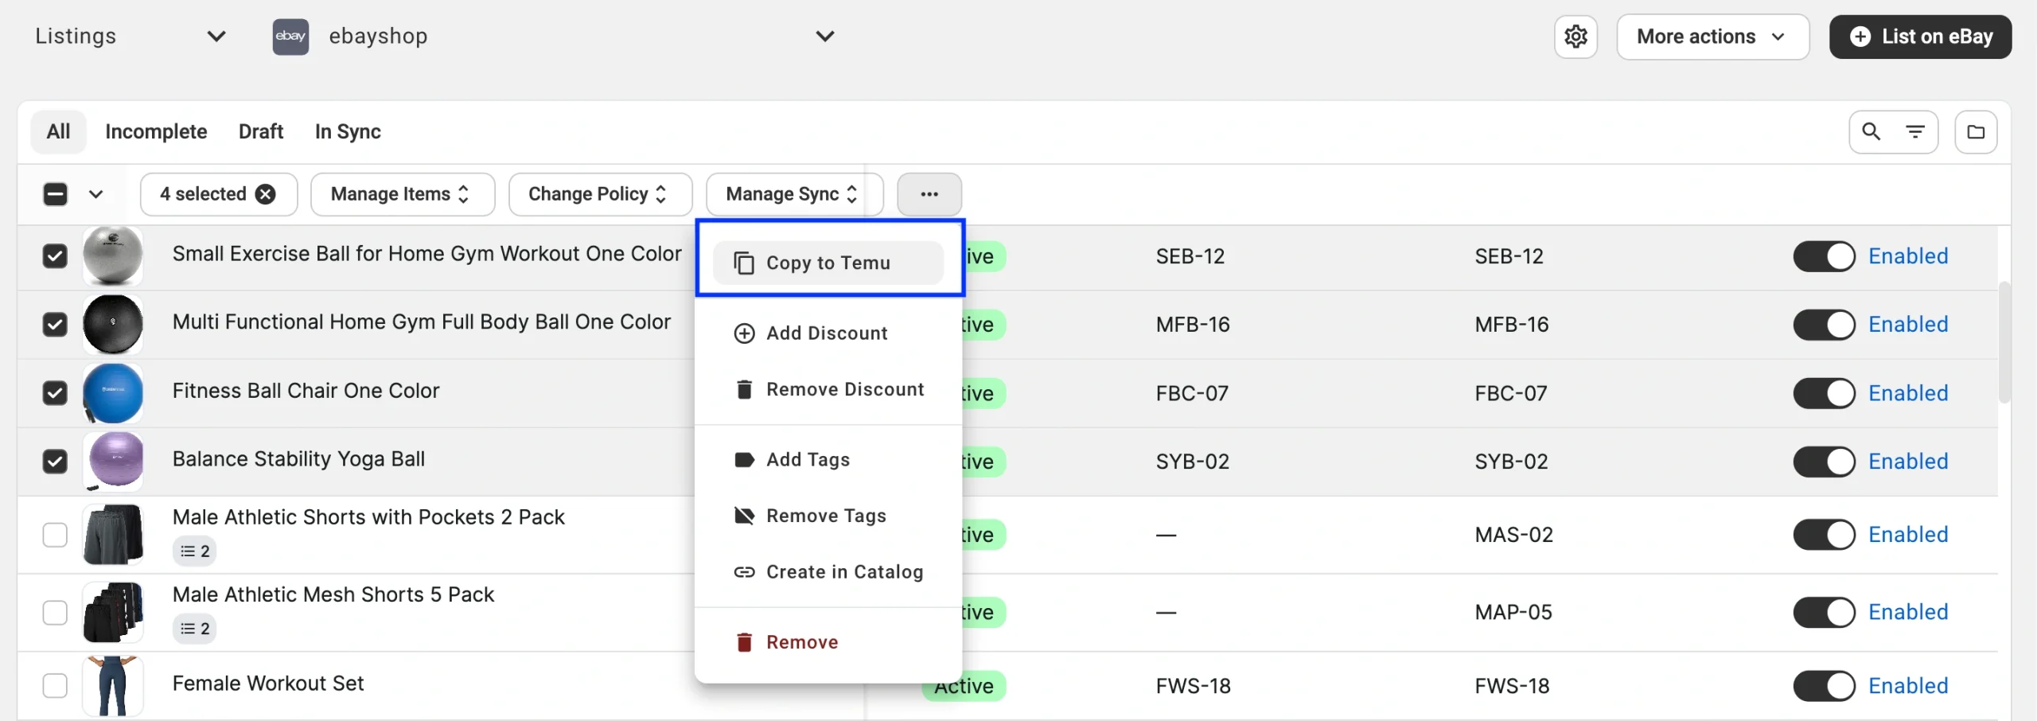This screenshot has width=2037, height=721.
Task: Open the filter lines icon
Action: (x=1915, y=131)
